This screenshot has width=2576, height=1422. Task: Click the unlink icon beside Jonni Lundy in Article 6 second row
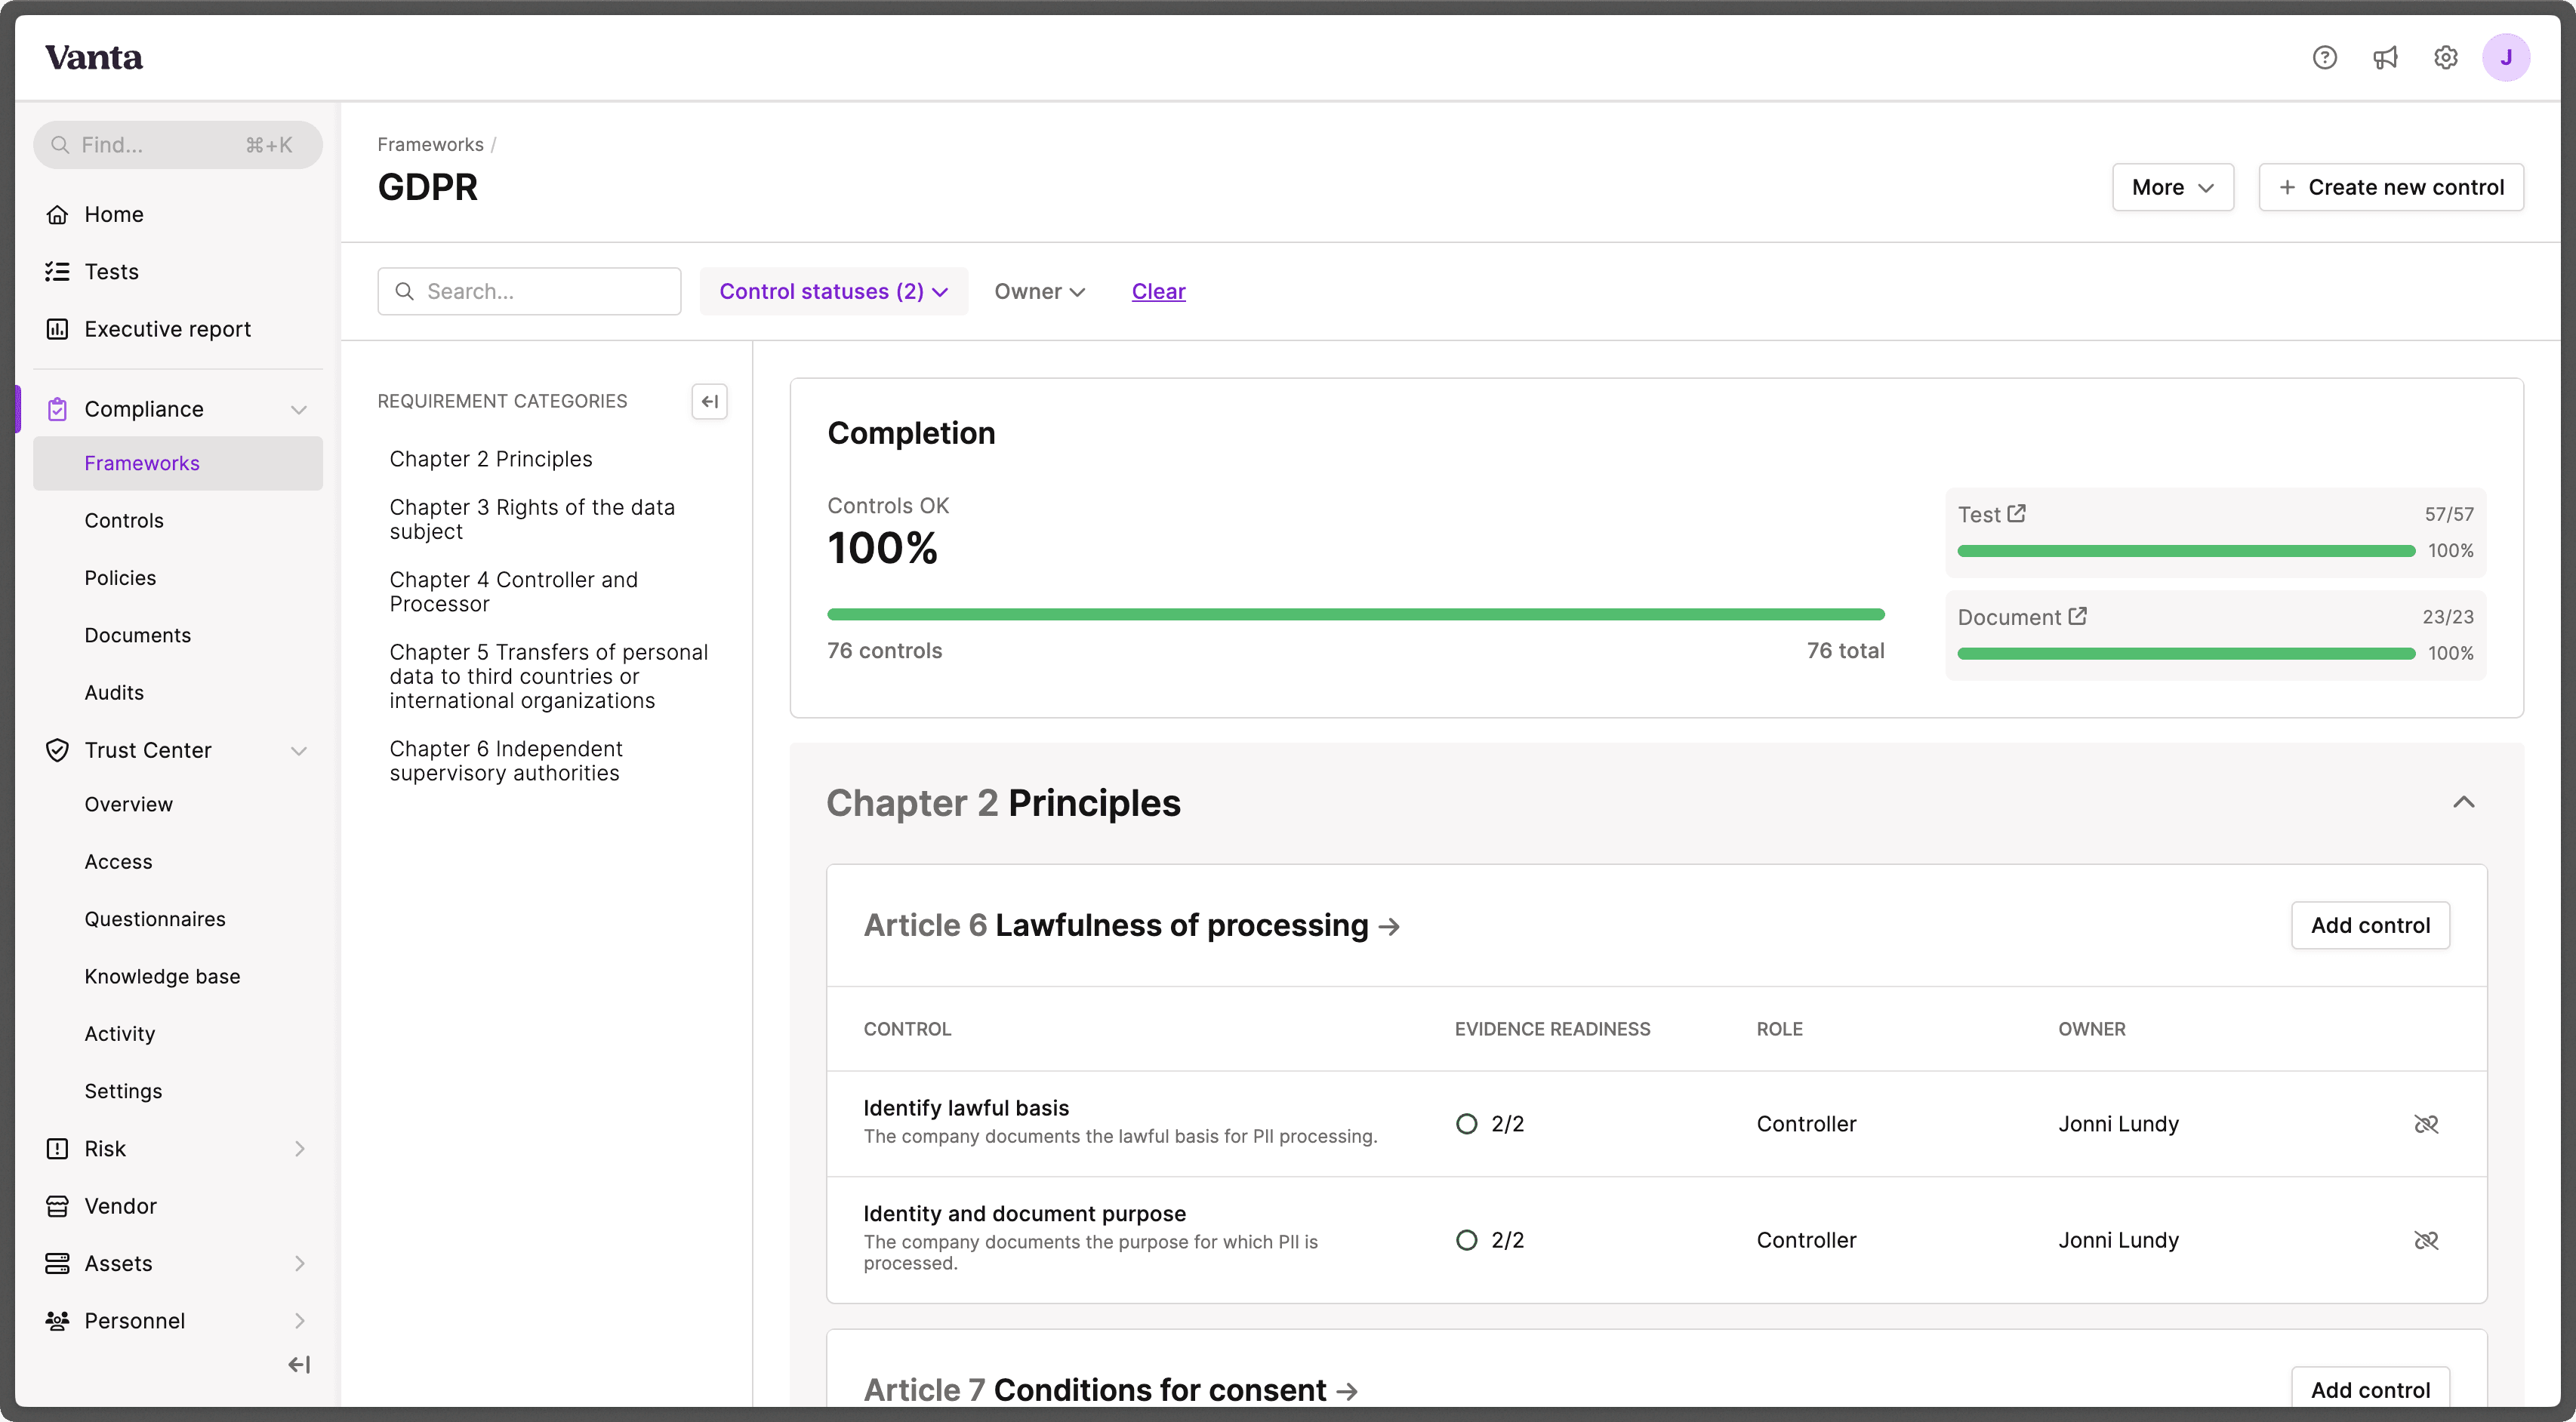point(2428,1240)
